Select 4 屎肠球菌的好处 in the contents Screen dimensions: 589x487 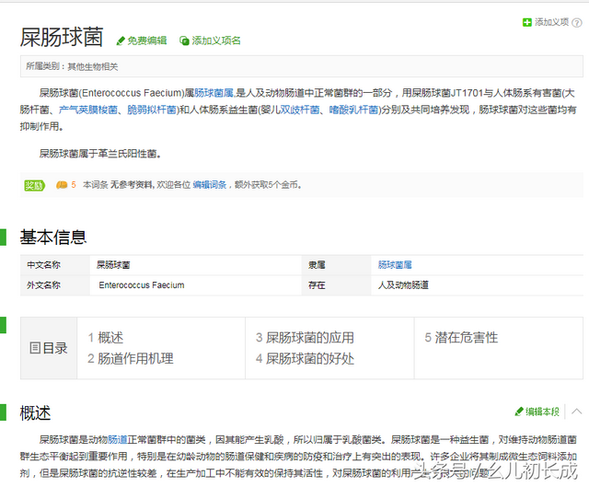[305, 358]
